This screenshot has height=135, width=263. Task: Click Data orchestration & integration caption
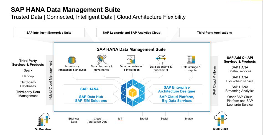(x=131, y=68)
